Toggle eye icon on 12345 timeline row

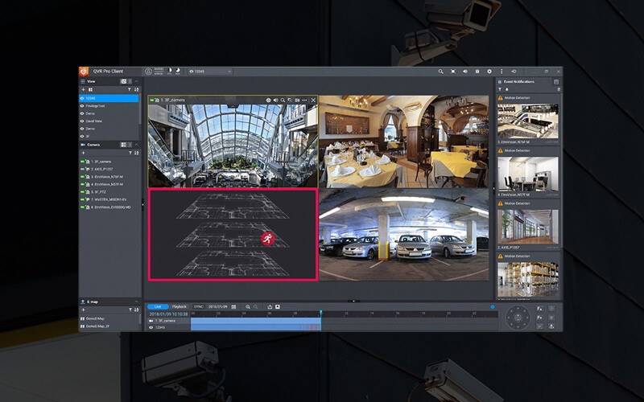click(x=151, y=327)
